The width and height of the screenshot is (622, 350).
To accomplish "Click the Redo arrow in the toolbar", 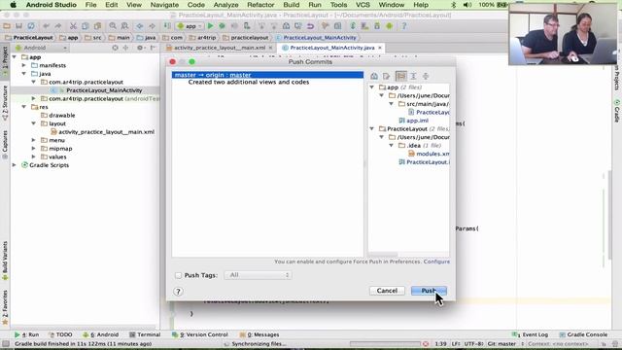I will [58, 26].
